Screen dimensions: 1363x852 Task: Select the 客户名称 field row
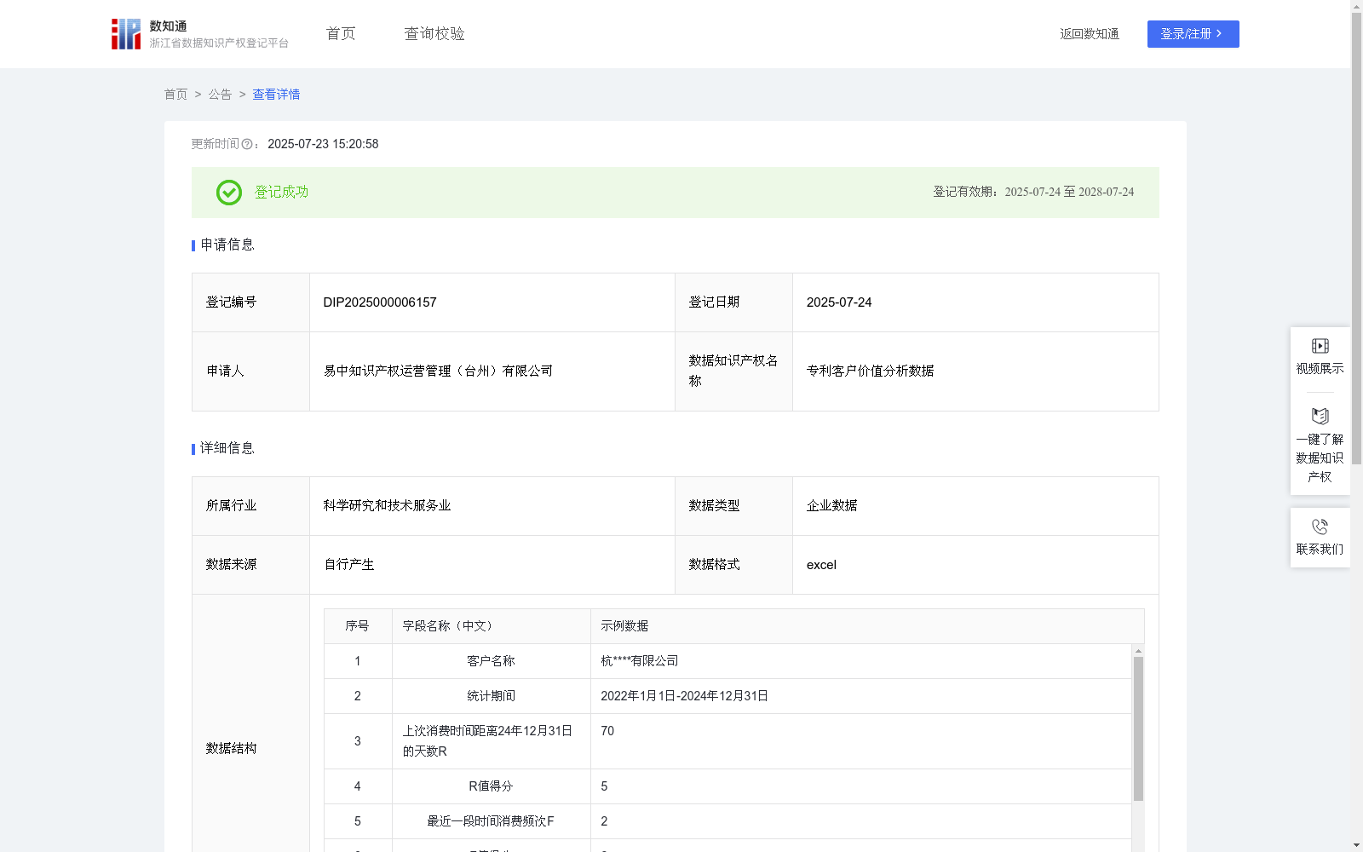point(728,661)
